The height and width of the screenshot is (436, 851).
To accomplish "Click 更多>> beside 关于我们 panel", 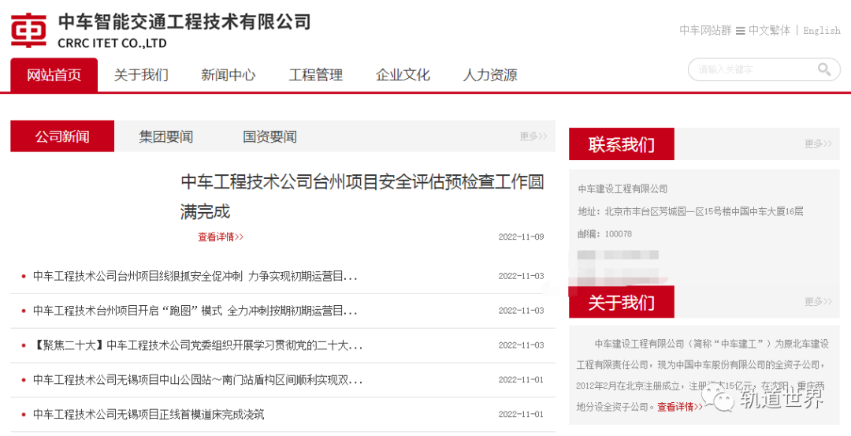I will pyautogui.click(x=819, y=301).
